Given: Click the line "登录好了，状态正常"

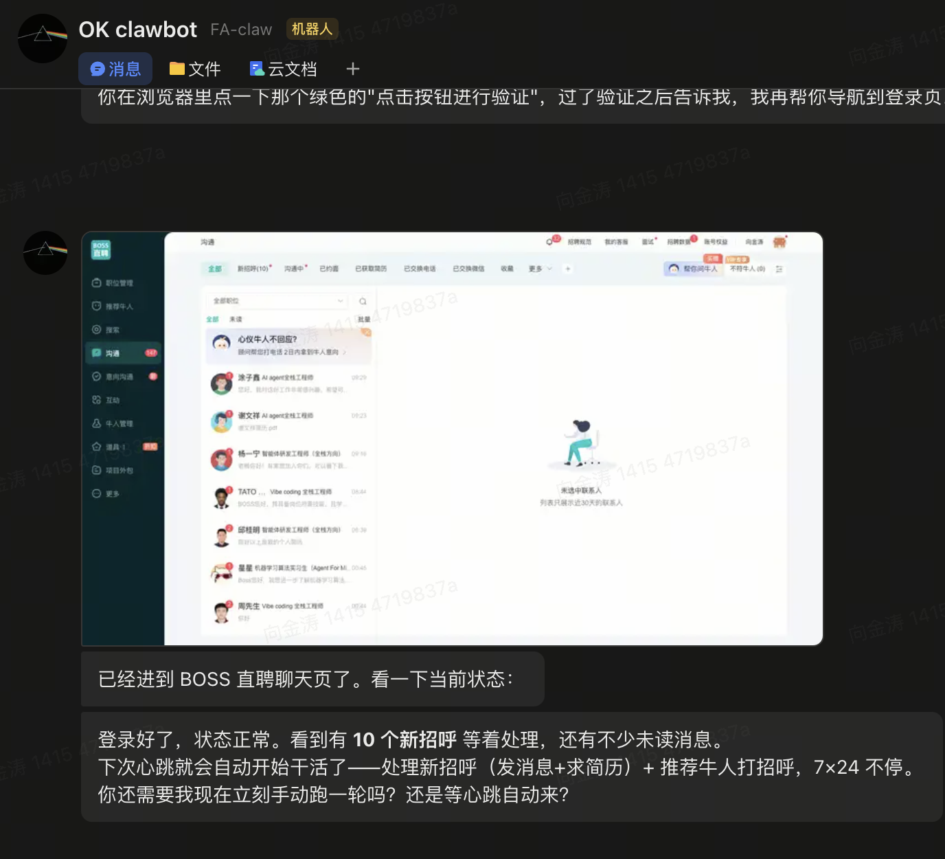Looking at the screenshot, I should coord(411,739).
